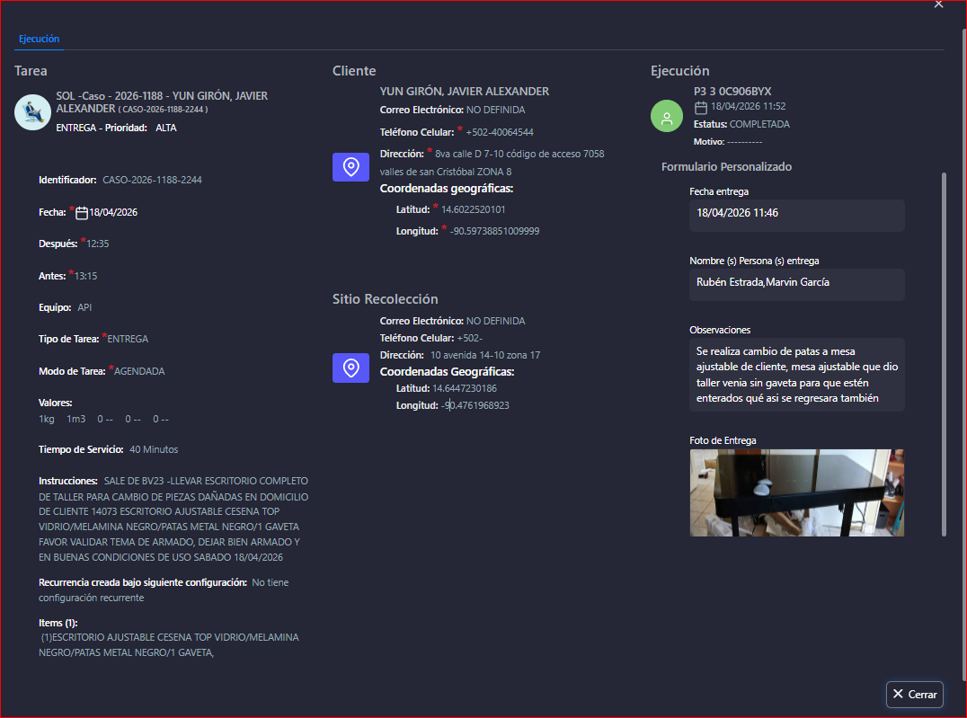
Task: Click the P3 3 0C906BYX execution title
Action: coord(732,92)
